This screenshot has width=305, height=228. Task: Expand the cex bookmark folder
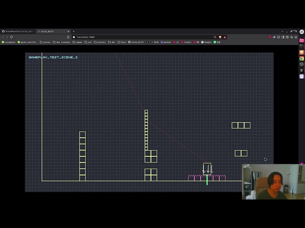[x=88, y=42]
